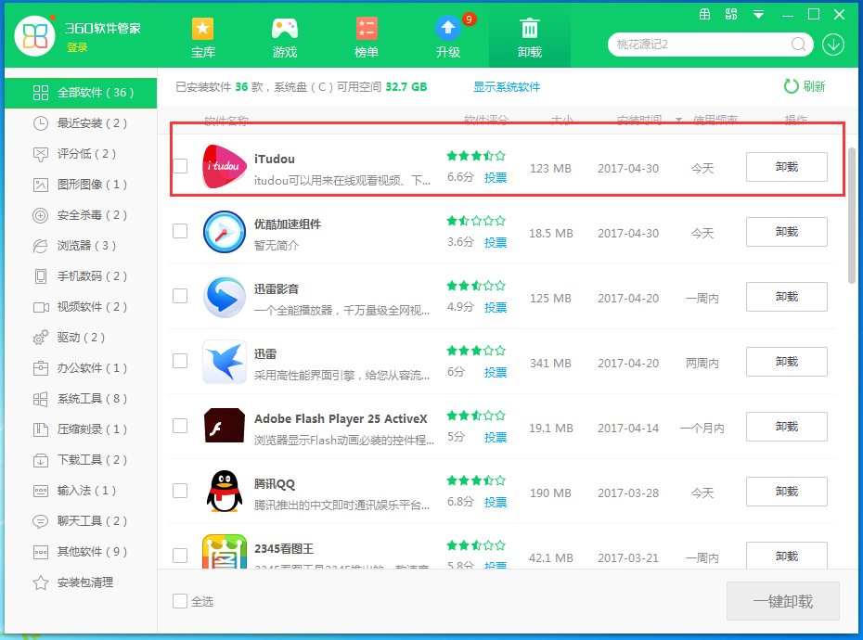The image size is (863, 640).
Task: Click the 迅雷影音 app icon
Action: pos(224,297)
